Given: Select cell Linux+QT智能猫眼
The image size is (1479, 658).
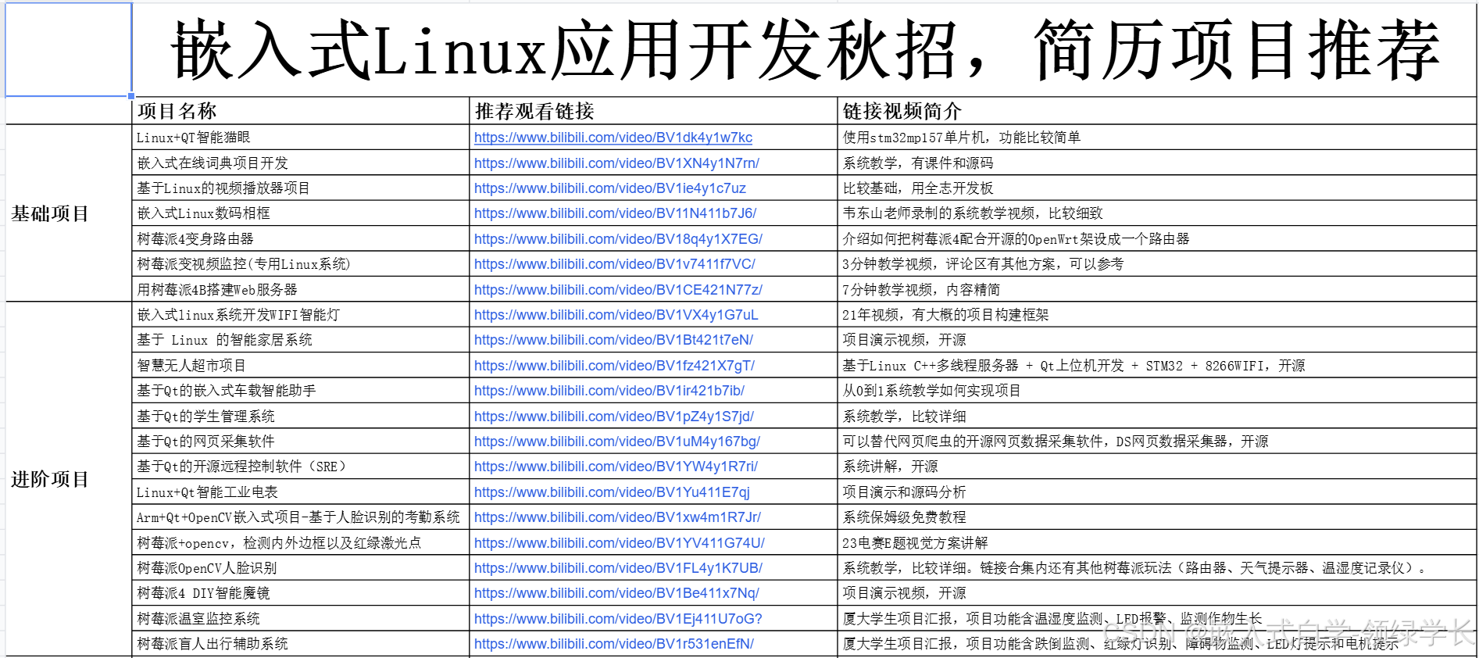Looking at the screenshot, I should 301,138.
